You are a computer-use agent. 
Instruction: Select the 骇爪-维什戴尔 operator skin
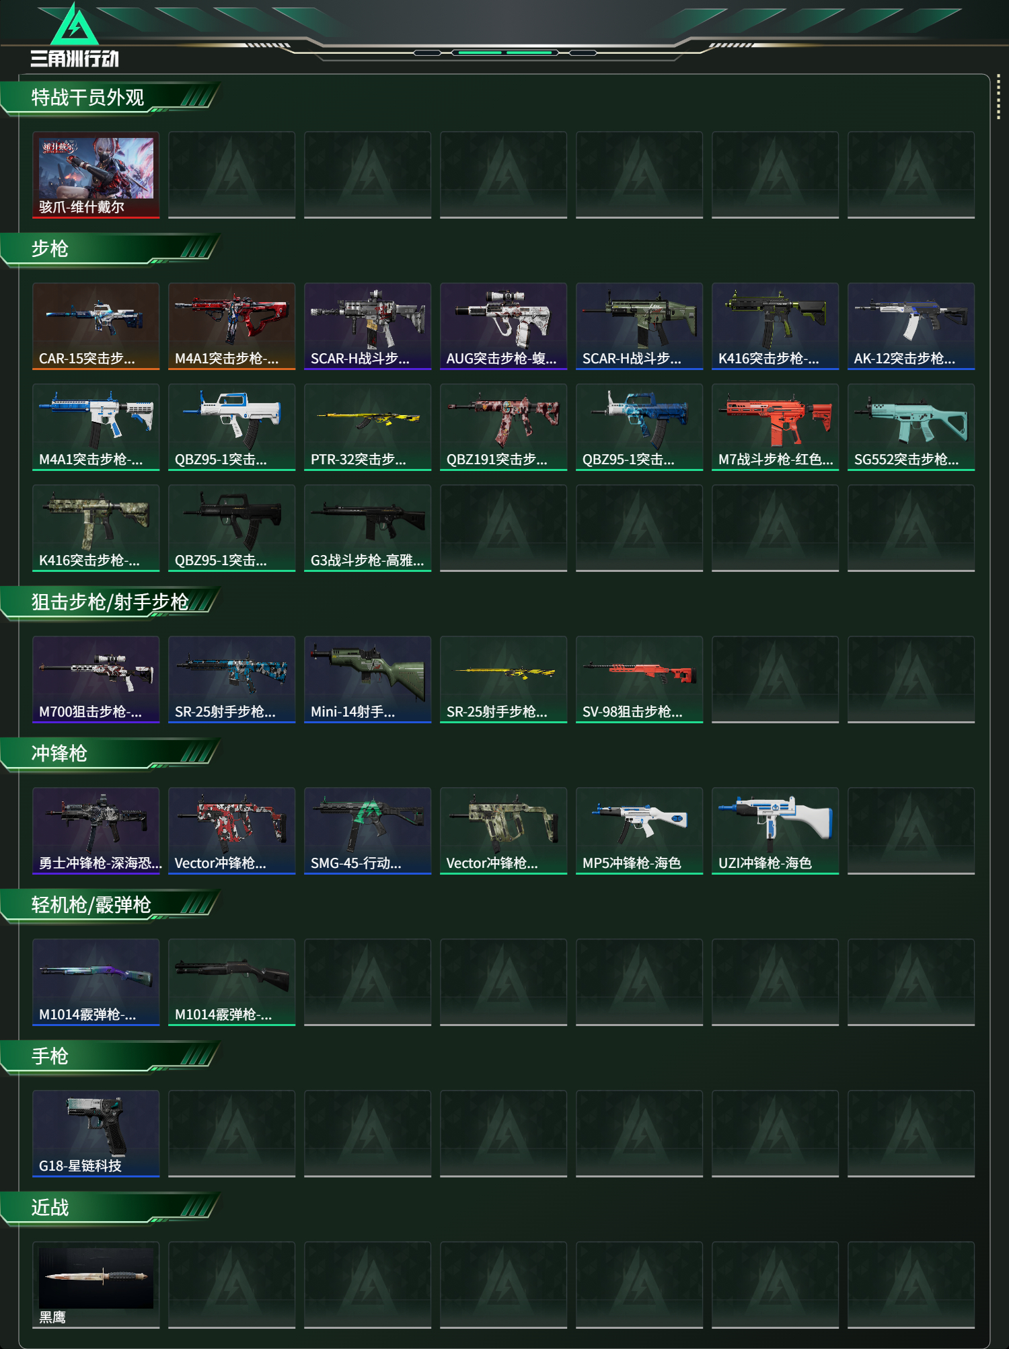tap(96, 175)
